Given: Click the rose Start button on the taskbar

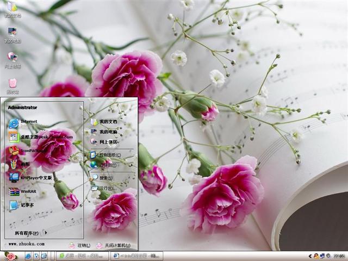Looking at the screenshot, I should (x=10, y=256).
